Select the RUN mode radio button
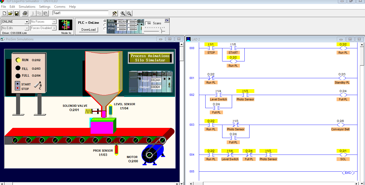Viewport: 365px width, 185px height. pyautogui.click(x=105, y=21)
